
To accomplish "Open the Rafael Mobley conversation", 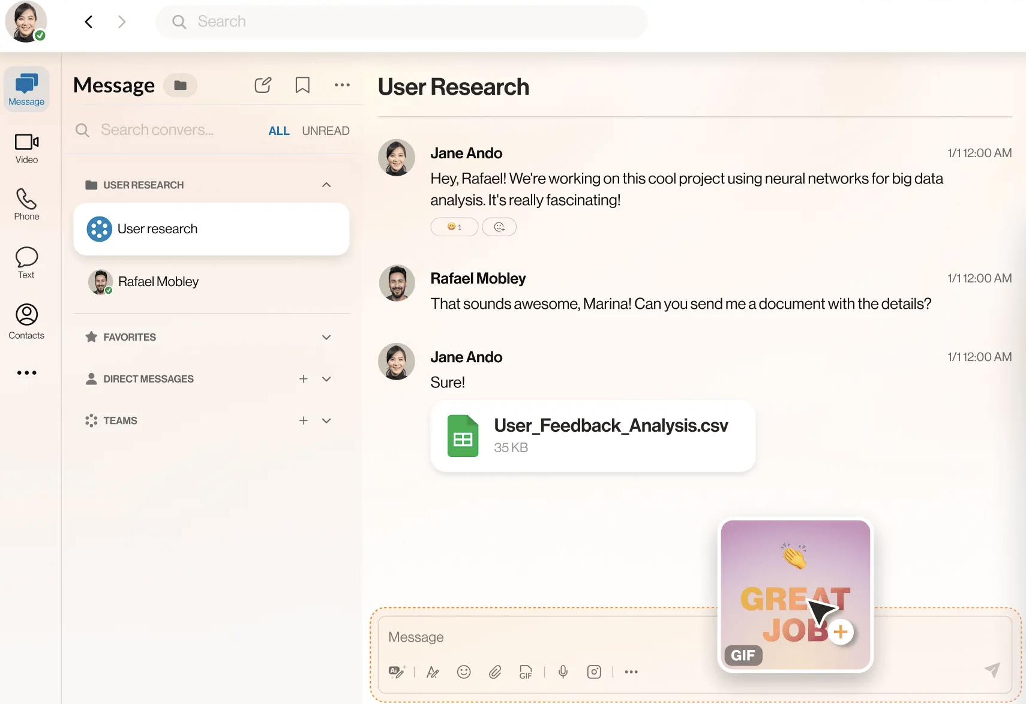I will click(158, 282).
